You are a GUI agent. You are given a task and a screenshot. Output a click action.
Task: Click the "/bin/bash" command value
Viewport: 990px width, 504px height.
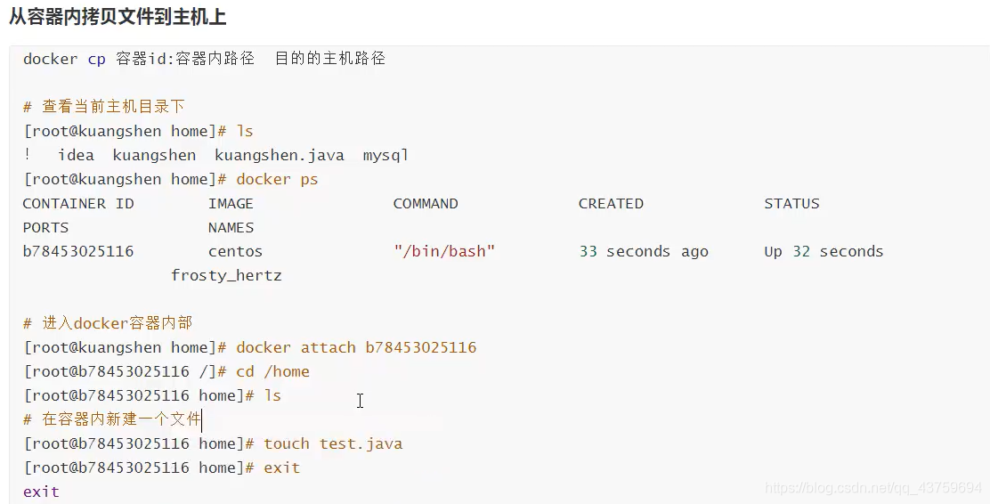click(444, 251)
